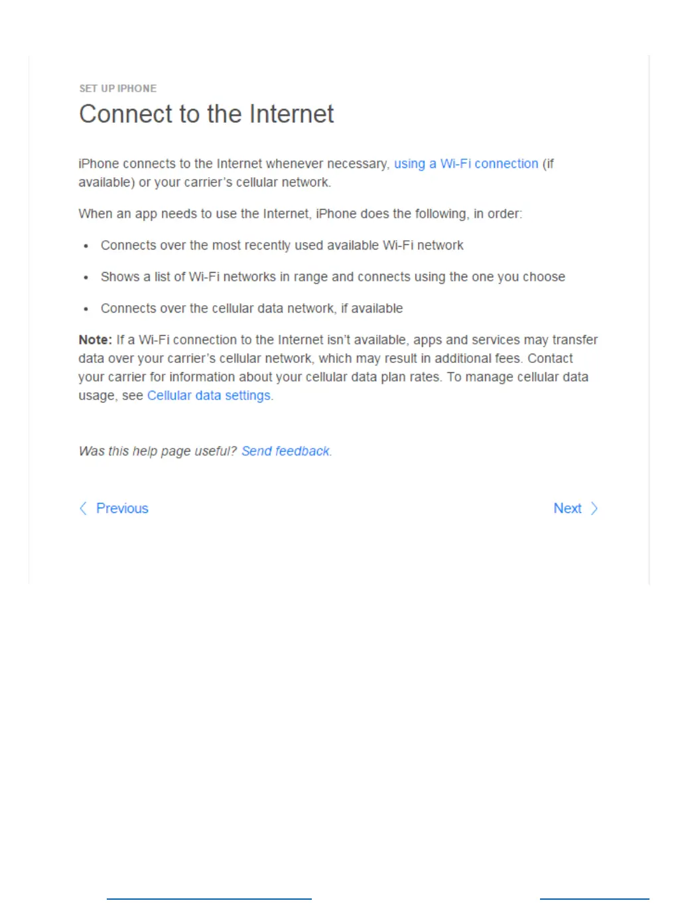The image size is (678, 917).
Task: Click the 'When an app needs to use' sentence
Action: pyautogui.click(x=301, y=214)
